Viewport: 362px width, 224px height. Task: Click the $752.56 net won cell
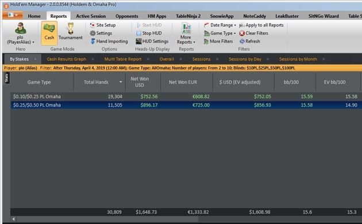[149, 97]
